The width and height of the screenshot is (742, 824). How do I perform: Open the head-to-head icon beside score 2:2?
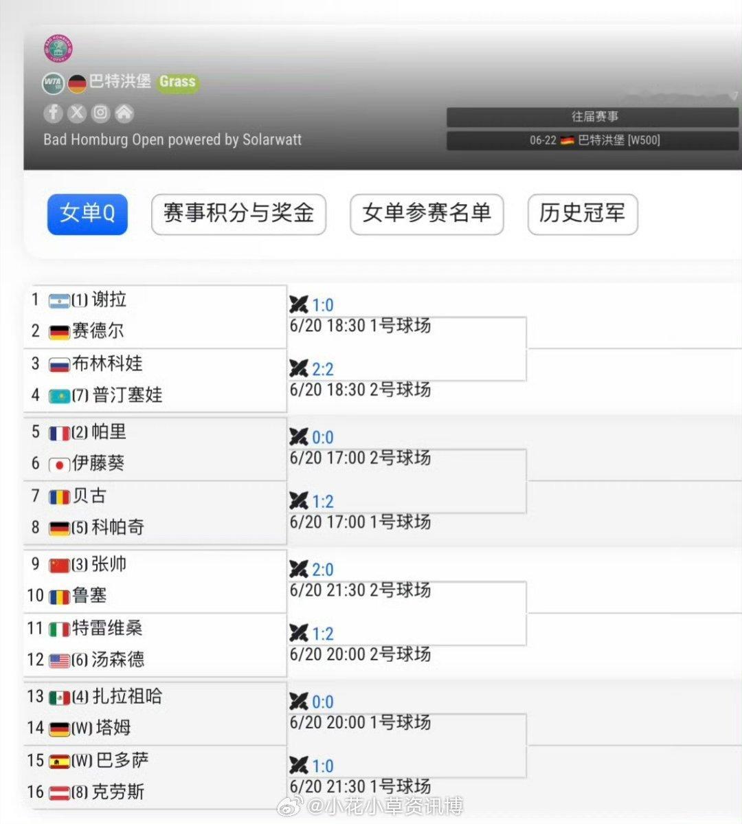point(298,368)
